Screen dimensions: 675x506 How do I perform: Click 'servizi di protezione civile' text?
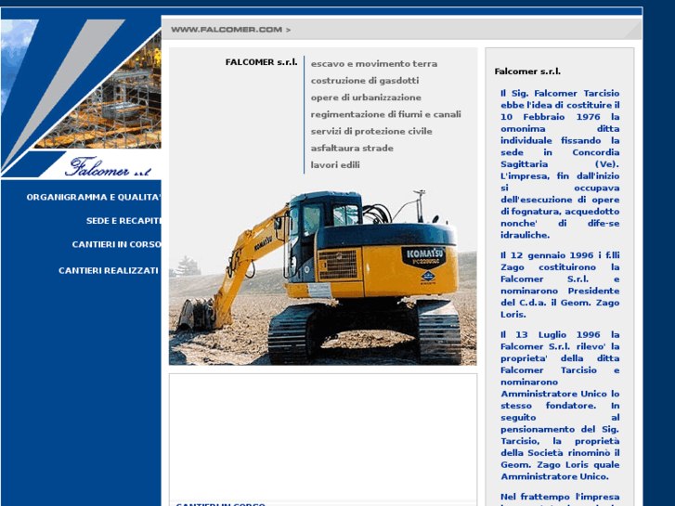click(x=371, y=131)
